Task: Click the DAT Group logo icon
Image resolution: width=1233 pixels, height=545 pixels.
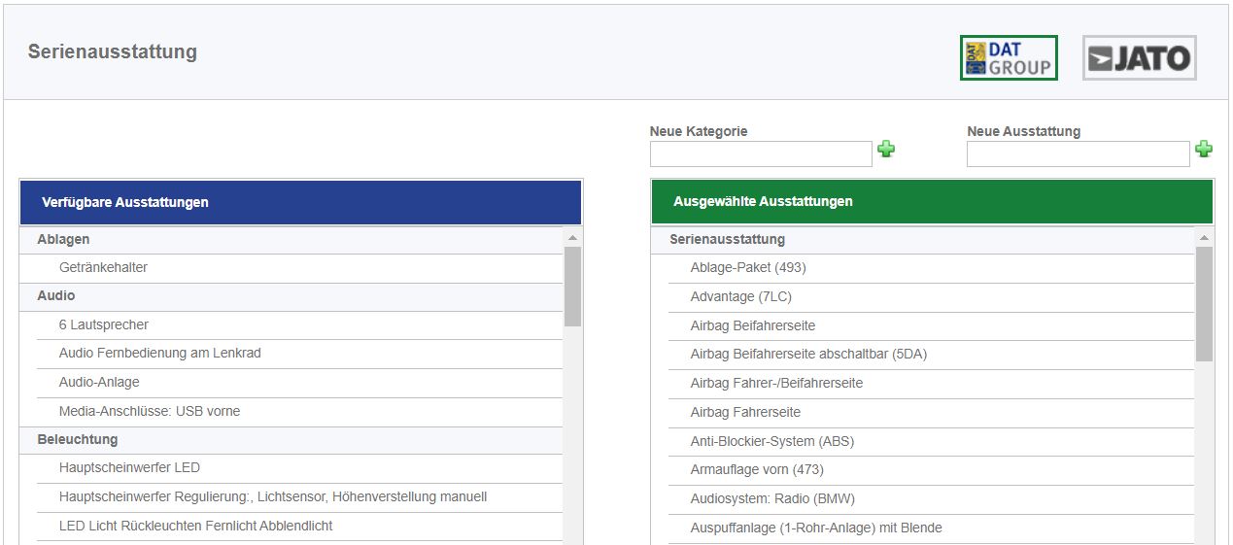Action: [1009, 58]
